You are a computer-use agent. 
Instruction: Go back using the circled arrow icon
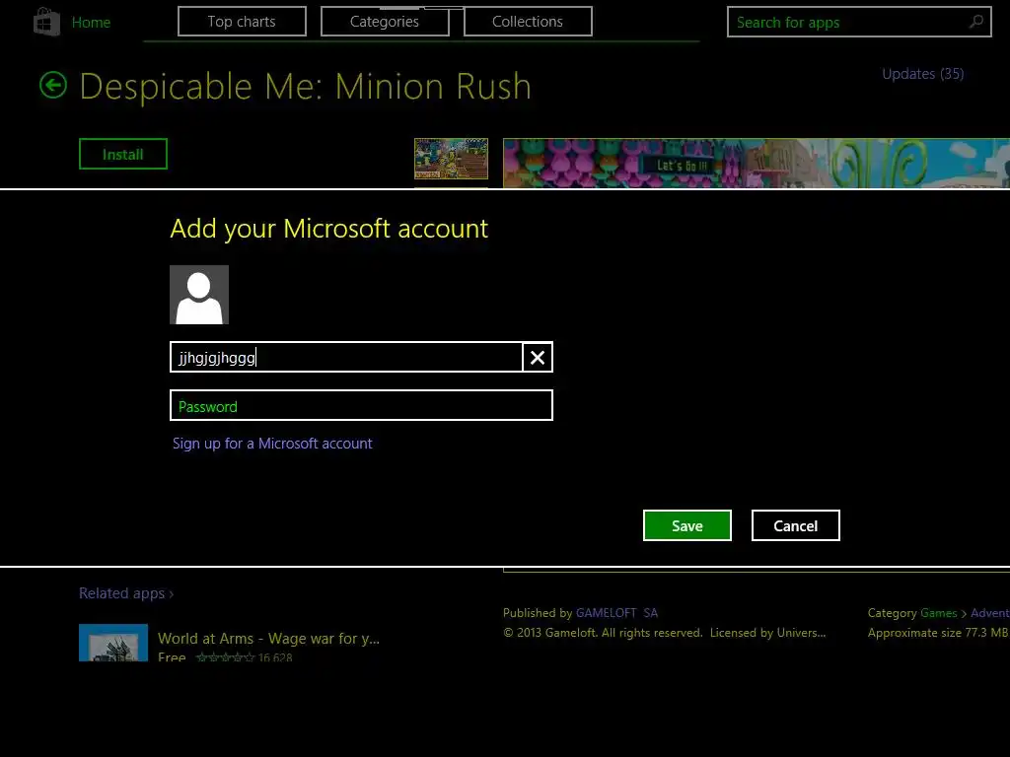click(x=53, y=85)
